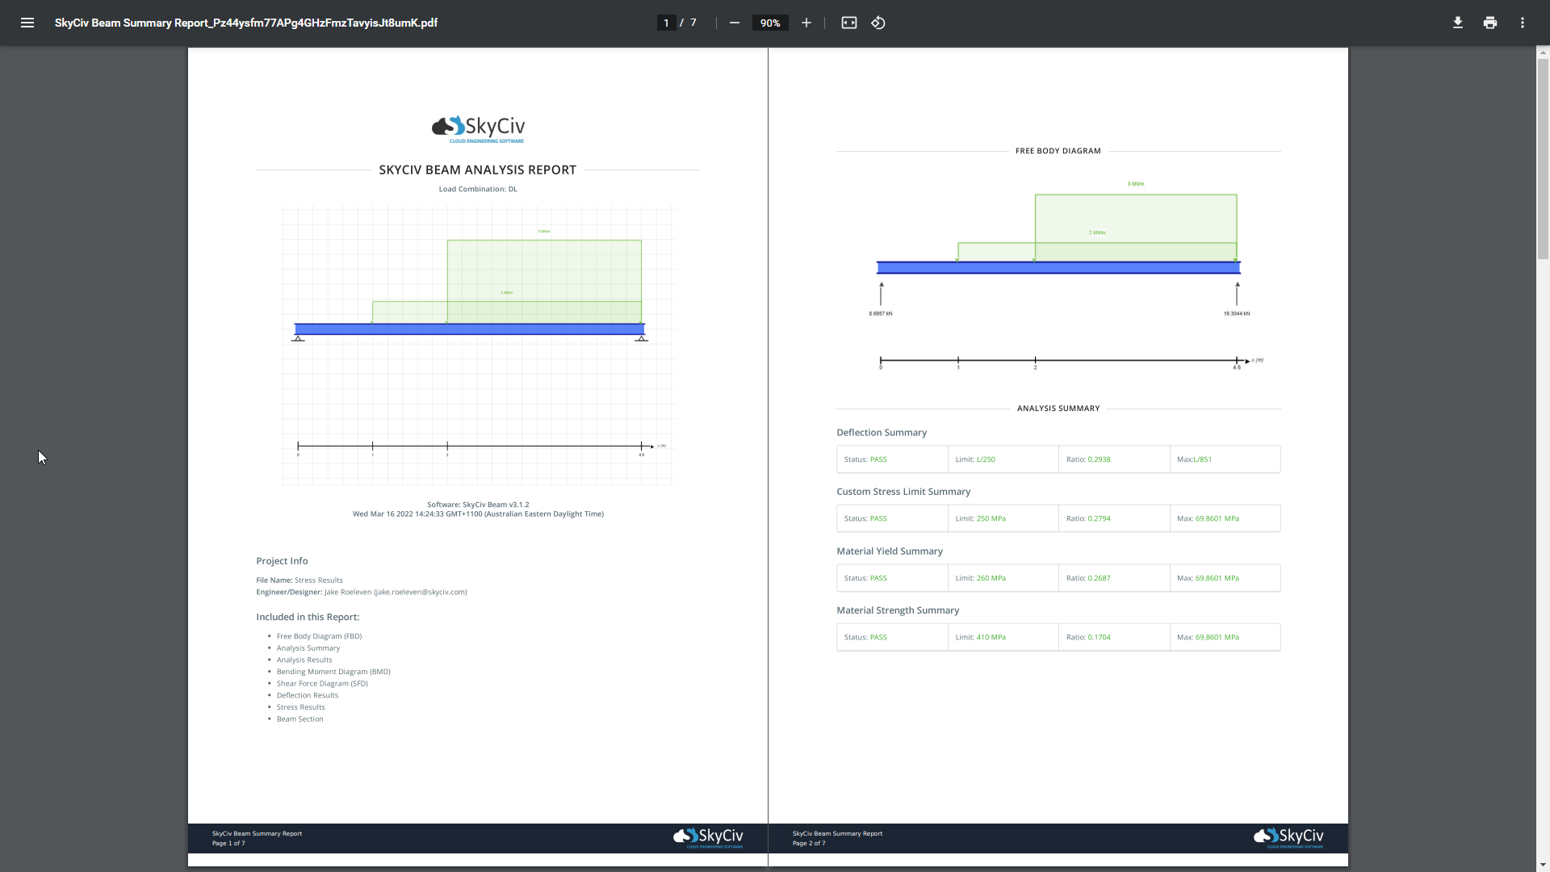Click the 90% zoom level field
The width and height of the screenshot is (1550, 872).
(769, 23)
